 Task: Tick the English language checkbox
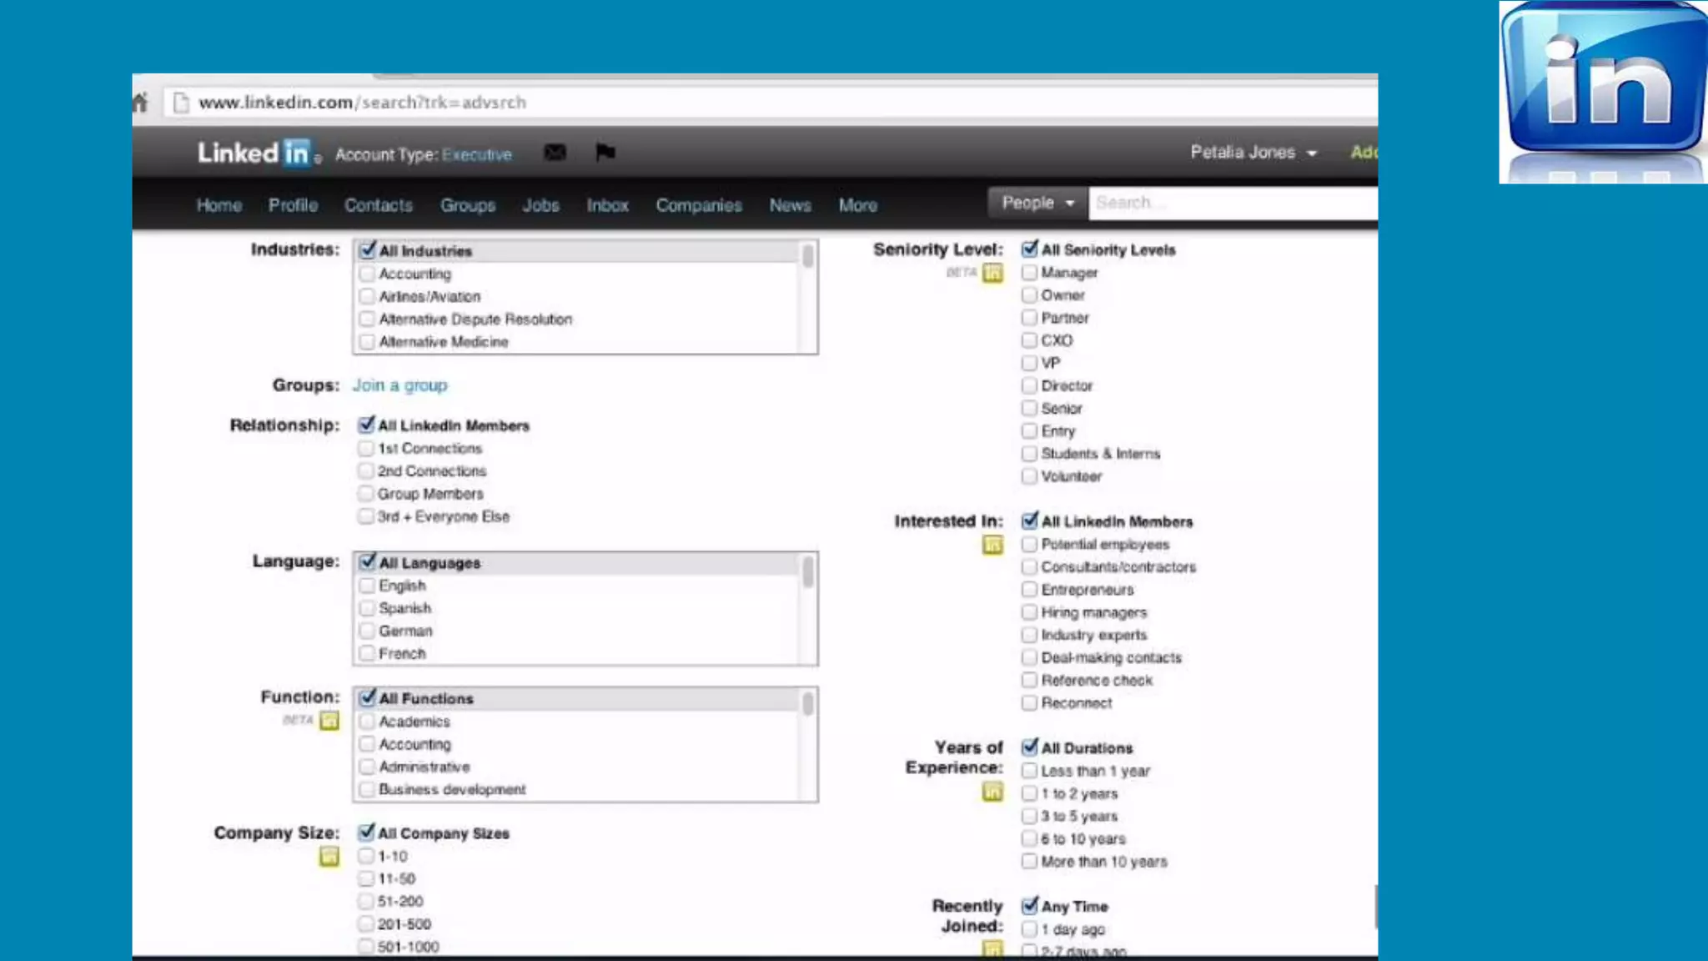click(367, 586)
